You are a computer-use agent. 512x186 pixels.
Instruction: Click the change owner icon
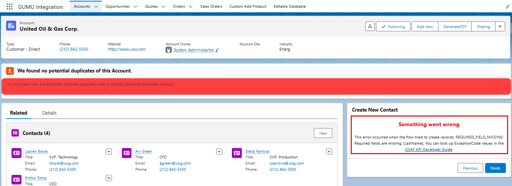[x=217, y=50]
